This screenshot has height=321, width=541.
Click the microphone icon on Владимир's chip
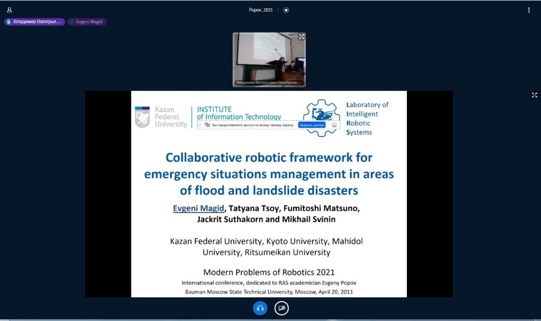coord(9,22)
